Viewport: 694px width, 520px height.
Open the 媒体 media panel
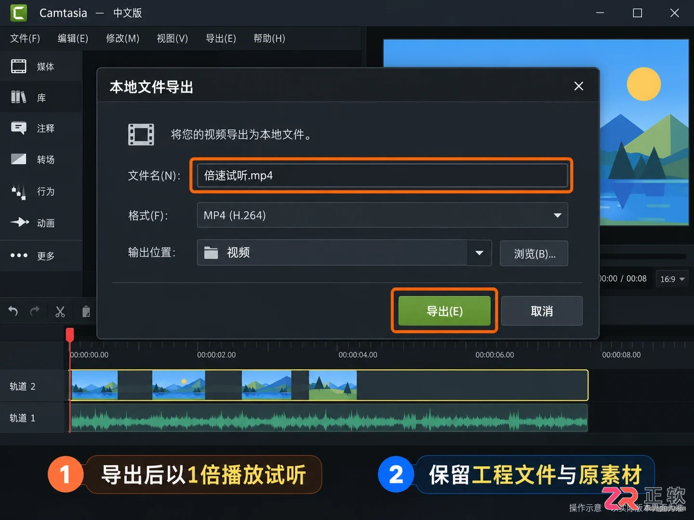(33, 66)
